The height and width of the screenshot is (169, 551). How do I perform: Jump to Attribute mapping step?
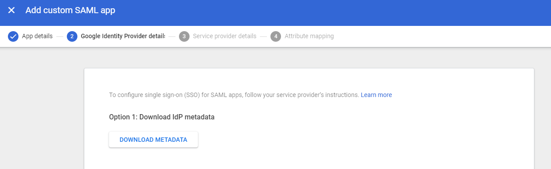click(x=309, y=36)
